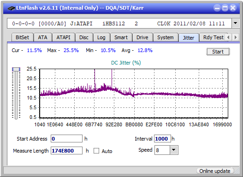The width and height of the screenshot is (243, 177).
Task: Click the LtnFlash chip icon in title bar
Action: (12, 8)
